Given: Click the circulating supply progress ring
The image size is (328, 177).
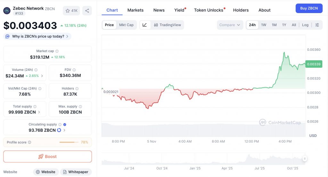Looking at the screenshot, I should [x=59, y=130].
